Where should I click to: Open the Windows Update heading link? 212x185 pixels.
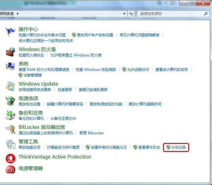pyautogui.click(x=38, y=84)
